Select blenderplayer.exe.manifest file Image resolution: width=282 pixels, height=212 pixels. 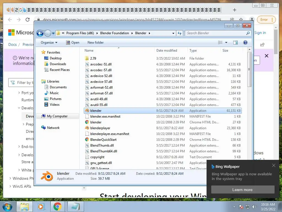point(110,134)
